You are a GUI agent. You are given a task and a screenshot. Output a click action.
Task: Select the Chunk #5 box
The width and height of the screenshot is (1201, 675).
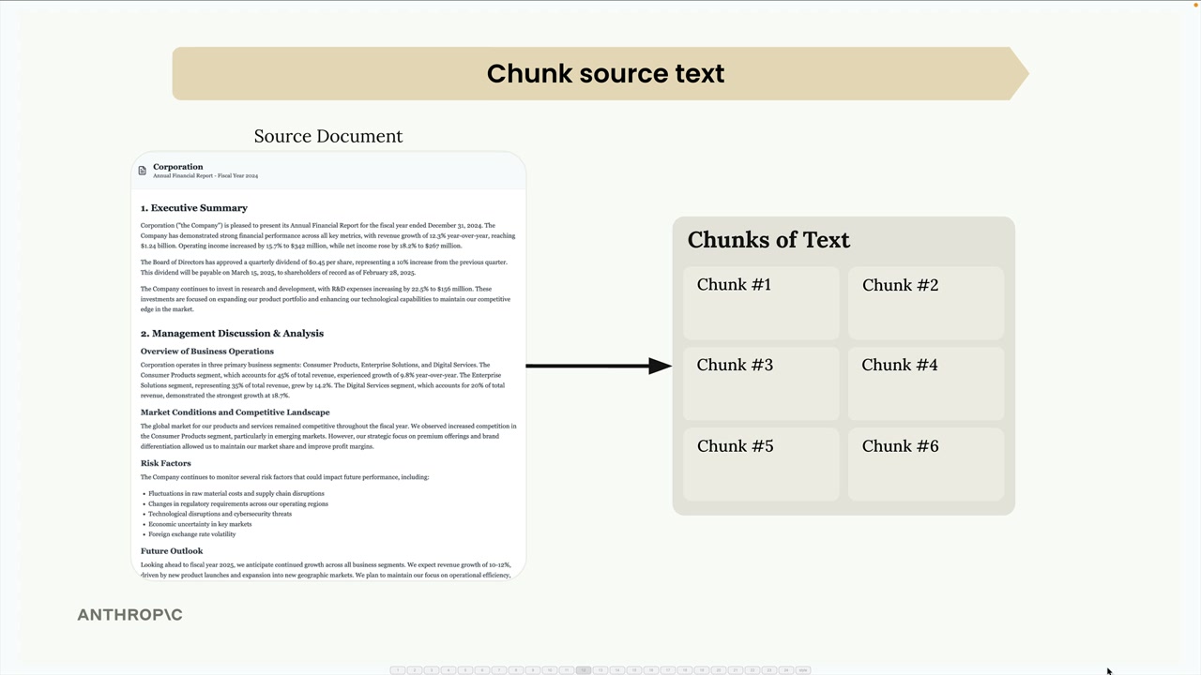coord(761,463)
